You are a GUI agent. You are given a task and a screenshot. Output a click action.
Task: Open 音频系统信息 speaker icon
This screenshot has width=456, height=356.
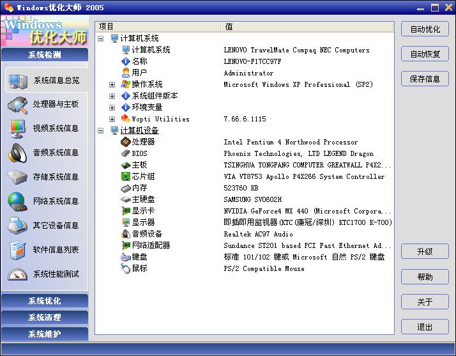pos(18,153)
